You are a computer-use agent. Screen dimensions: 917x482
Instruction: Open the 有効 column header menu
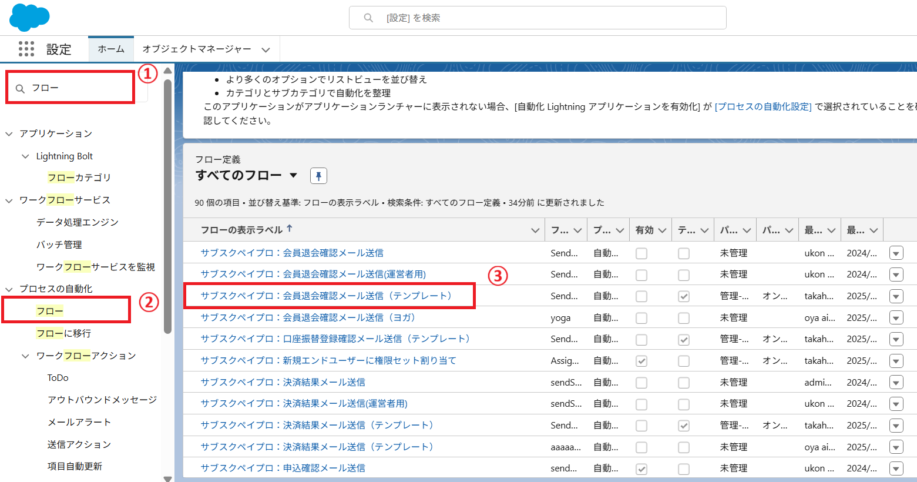click(663, 230)
